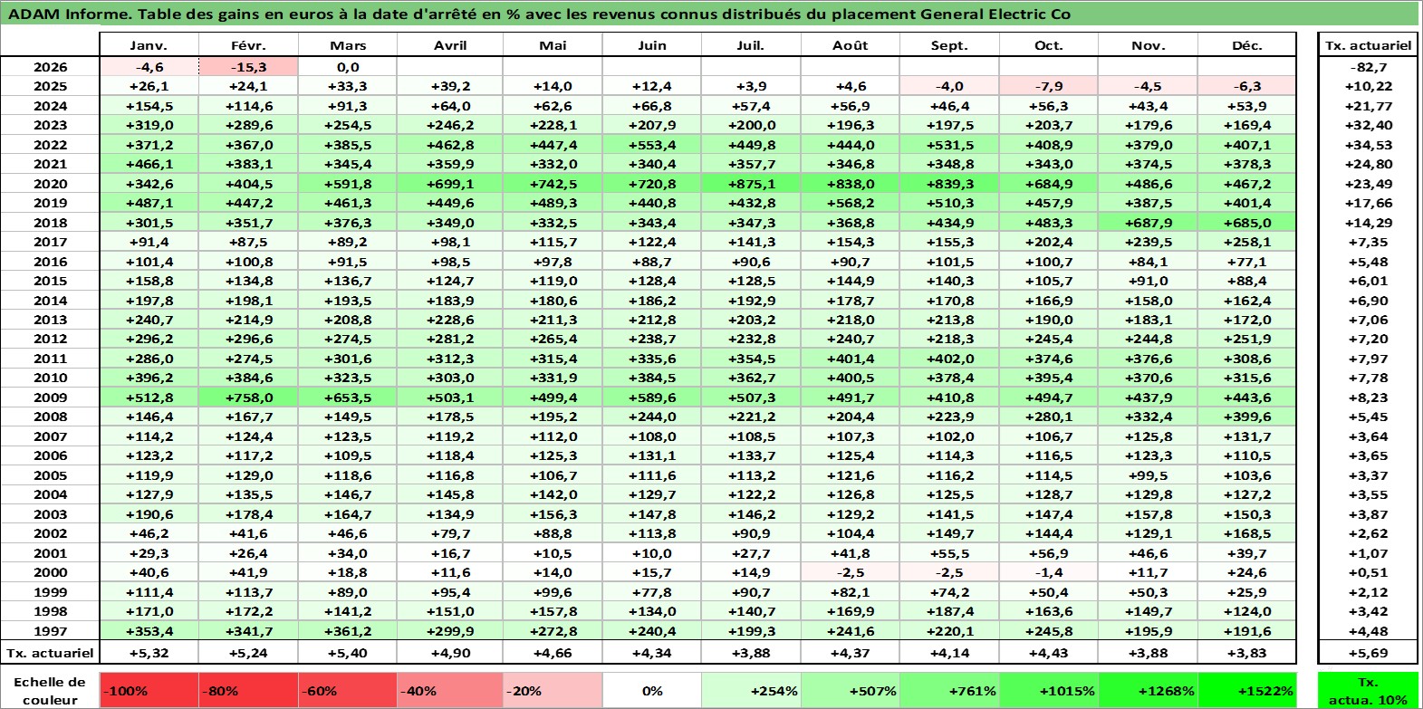The image size is (1423, 709).
Task: Click the November 2005 cell showing +99,5
Action: click(1148, 475)
